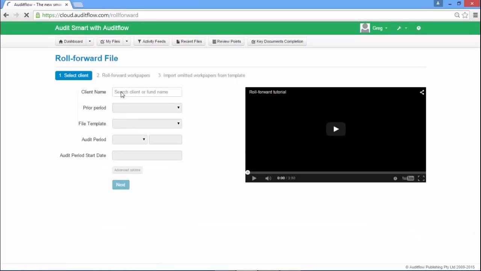Open the Greg user dropdown
This screenshot has width=481, height=271.
pyautogui.click(x=380, y=28)
